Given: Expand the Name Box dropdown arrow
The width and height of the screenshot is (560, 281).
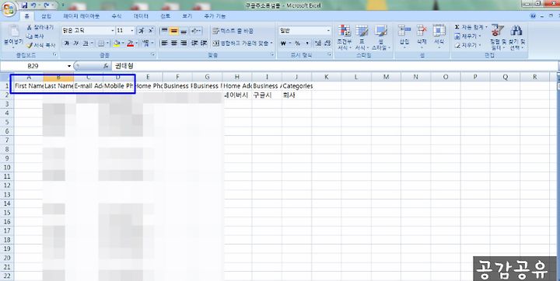Looking at the screenshot, I should (x=69, y=66).
